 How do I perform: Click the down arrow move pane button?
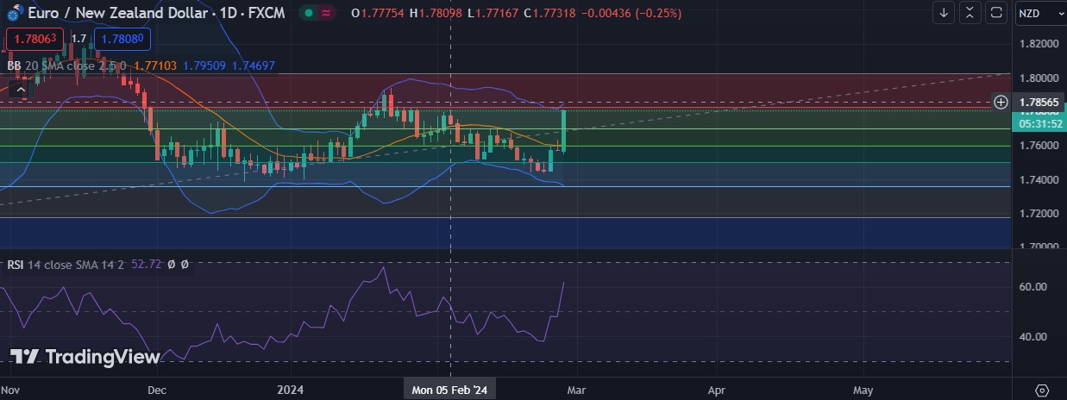[x=945, y=13]
